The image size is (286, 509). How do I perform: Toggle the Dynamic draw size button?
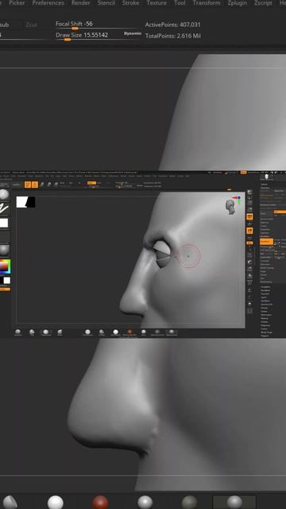click(133, 33)
